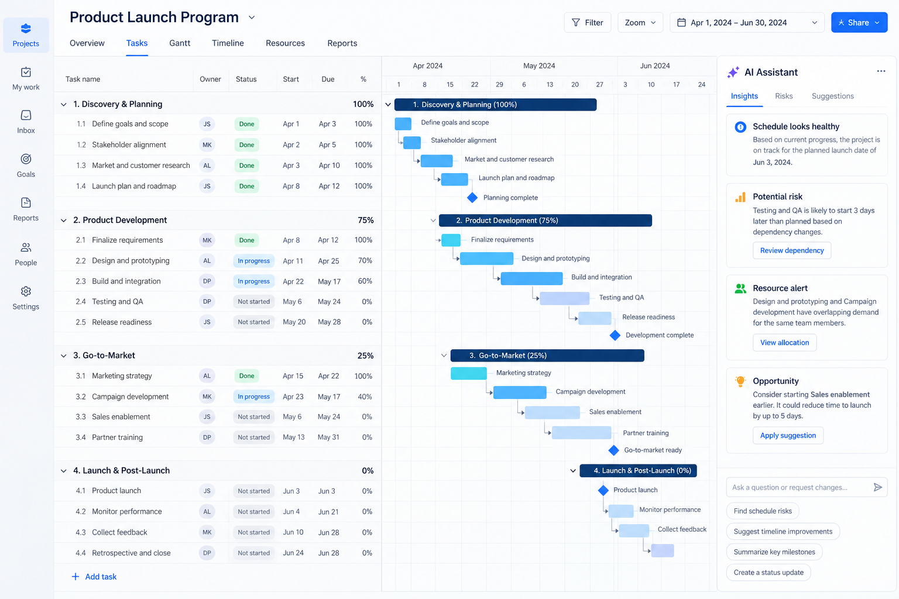Image resolution: width=899 pixels, height=599 pixels.
Task: Switch to Risks tab in AI Assistant
Action: coord(784,96)
